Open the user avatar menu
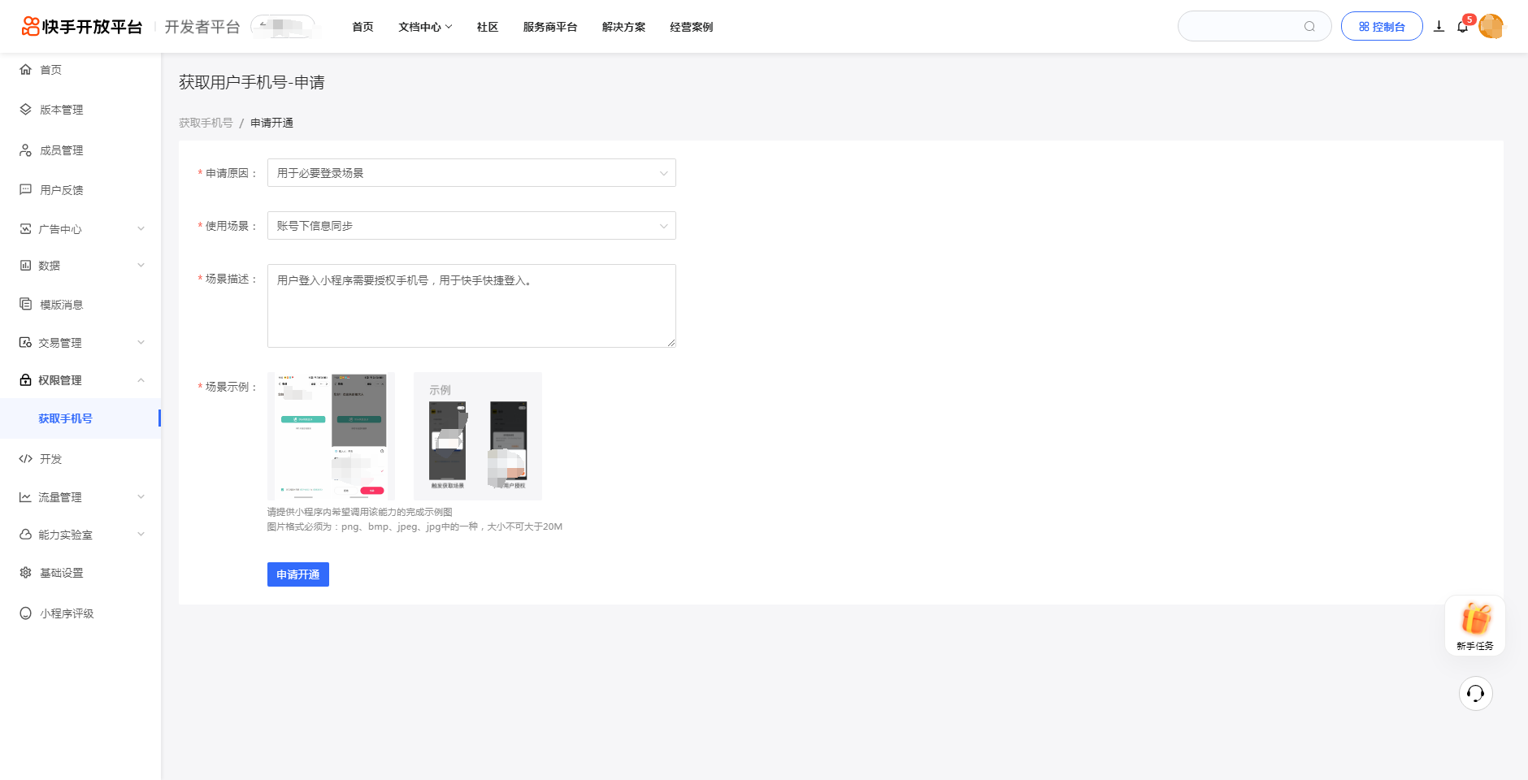The image size is (1528, 780). (1491, 27)
